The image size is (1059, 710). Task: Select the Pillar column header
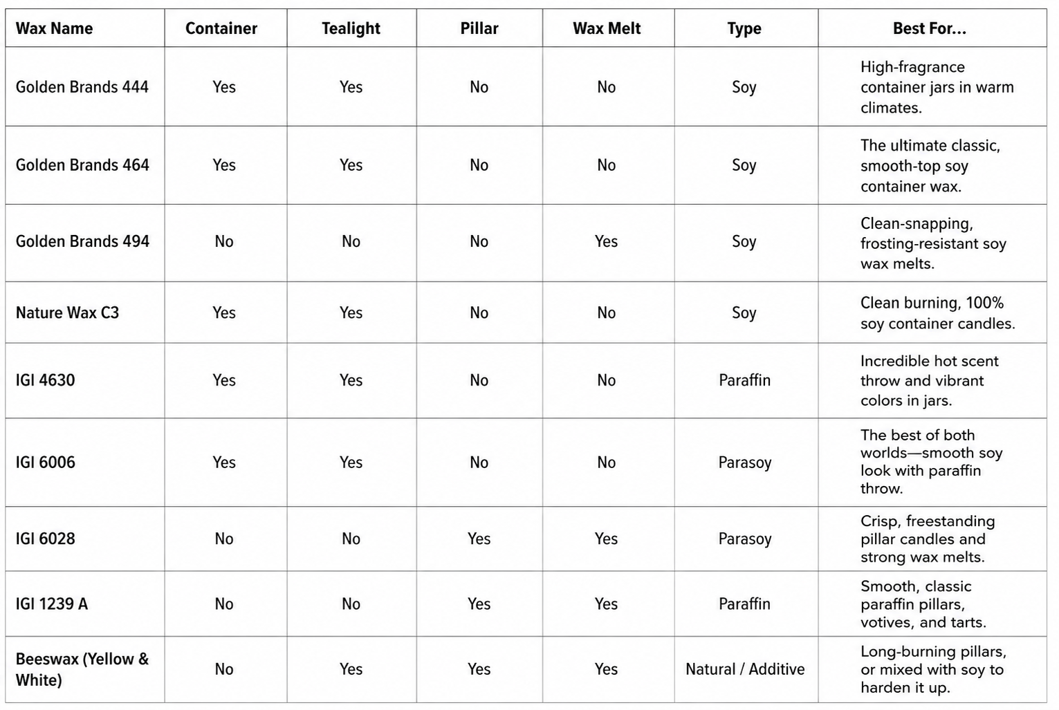pos(479,28)
